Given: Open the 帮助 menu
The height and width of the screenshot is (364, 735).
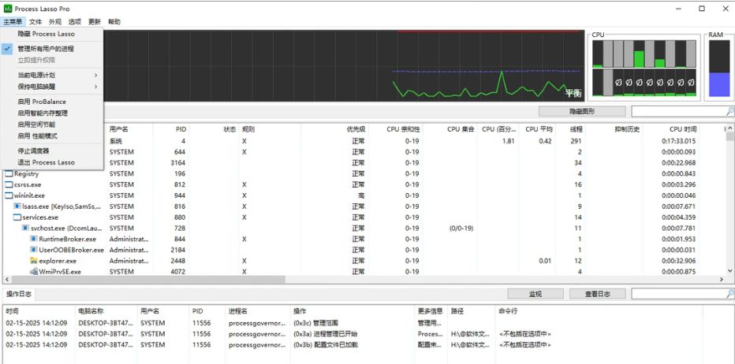Looking at the screenshot, I should coord(114,21).
